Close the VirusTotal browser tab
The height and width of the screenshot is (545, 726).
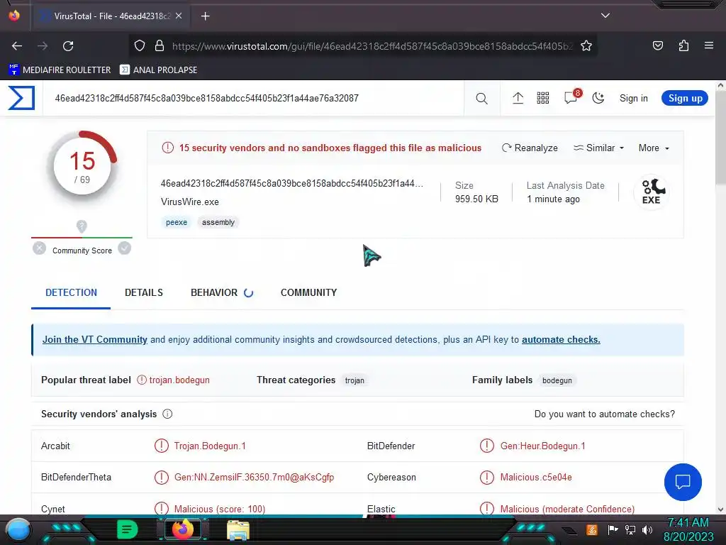[x=179, y=16]
